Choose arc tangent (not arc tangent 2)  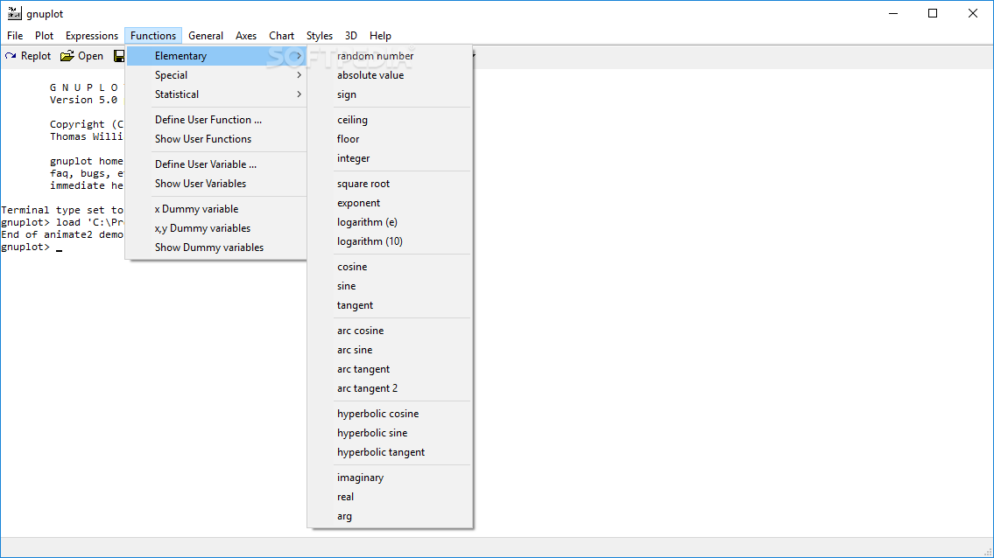pos(390,369)
